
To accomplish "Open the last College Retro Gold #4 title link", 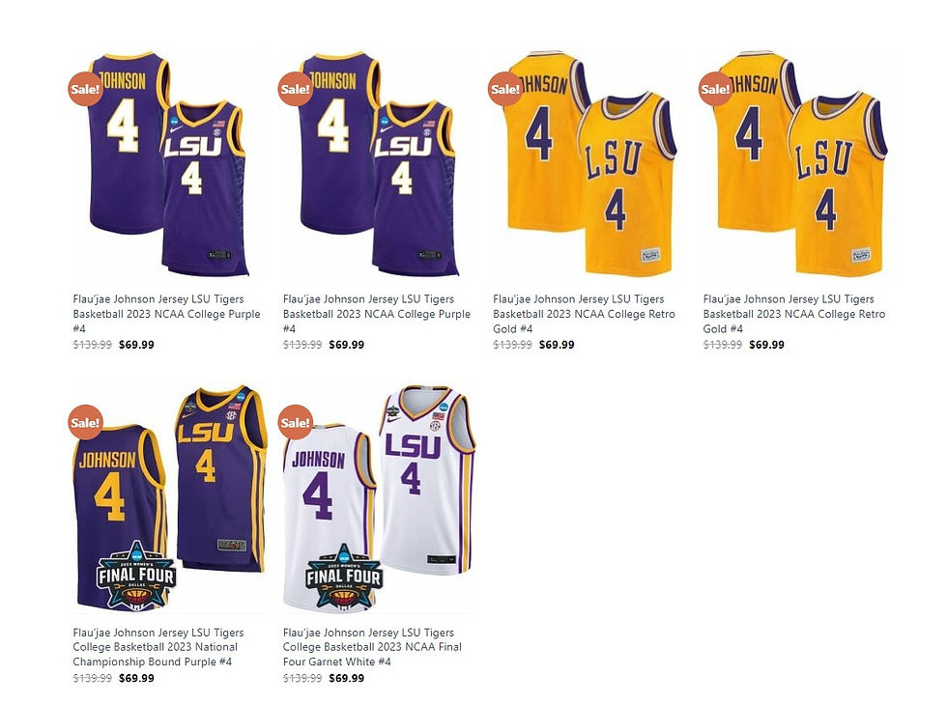I will pos(794,314).
